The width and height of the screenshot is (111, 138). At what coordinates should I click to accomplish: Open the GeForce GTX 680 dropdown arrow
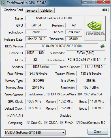coord(63,133)
